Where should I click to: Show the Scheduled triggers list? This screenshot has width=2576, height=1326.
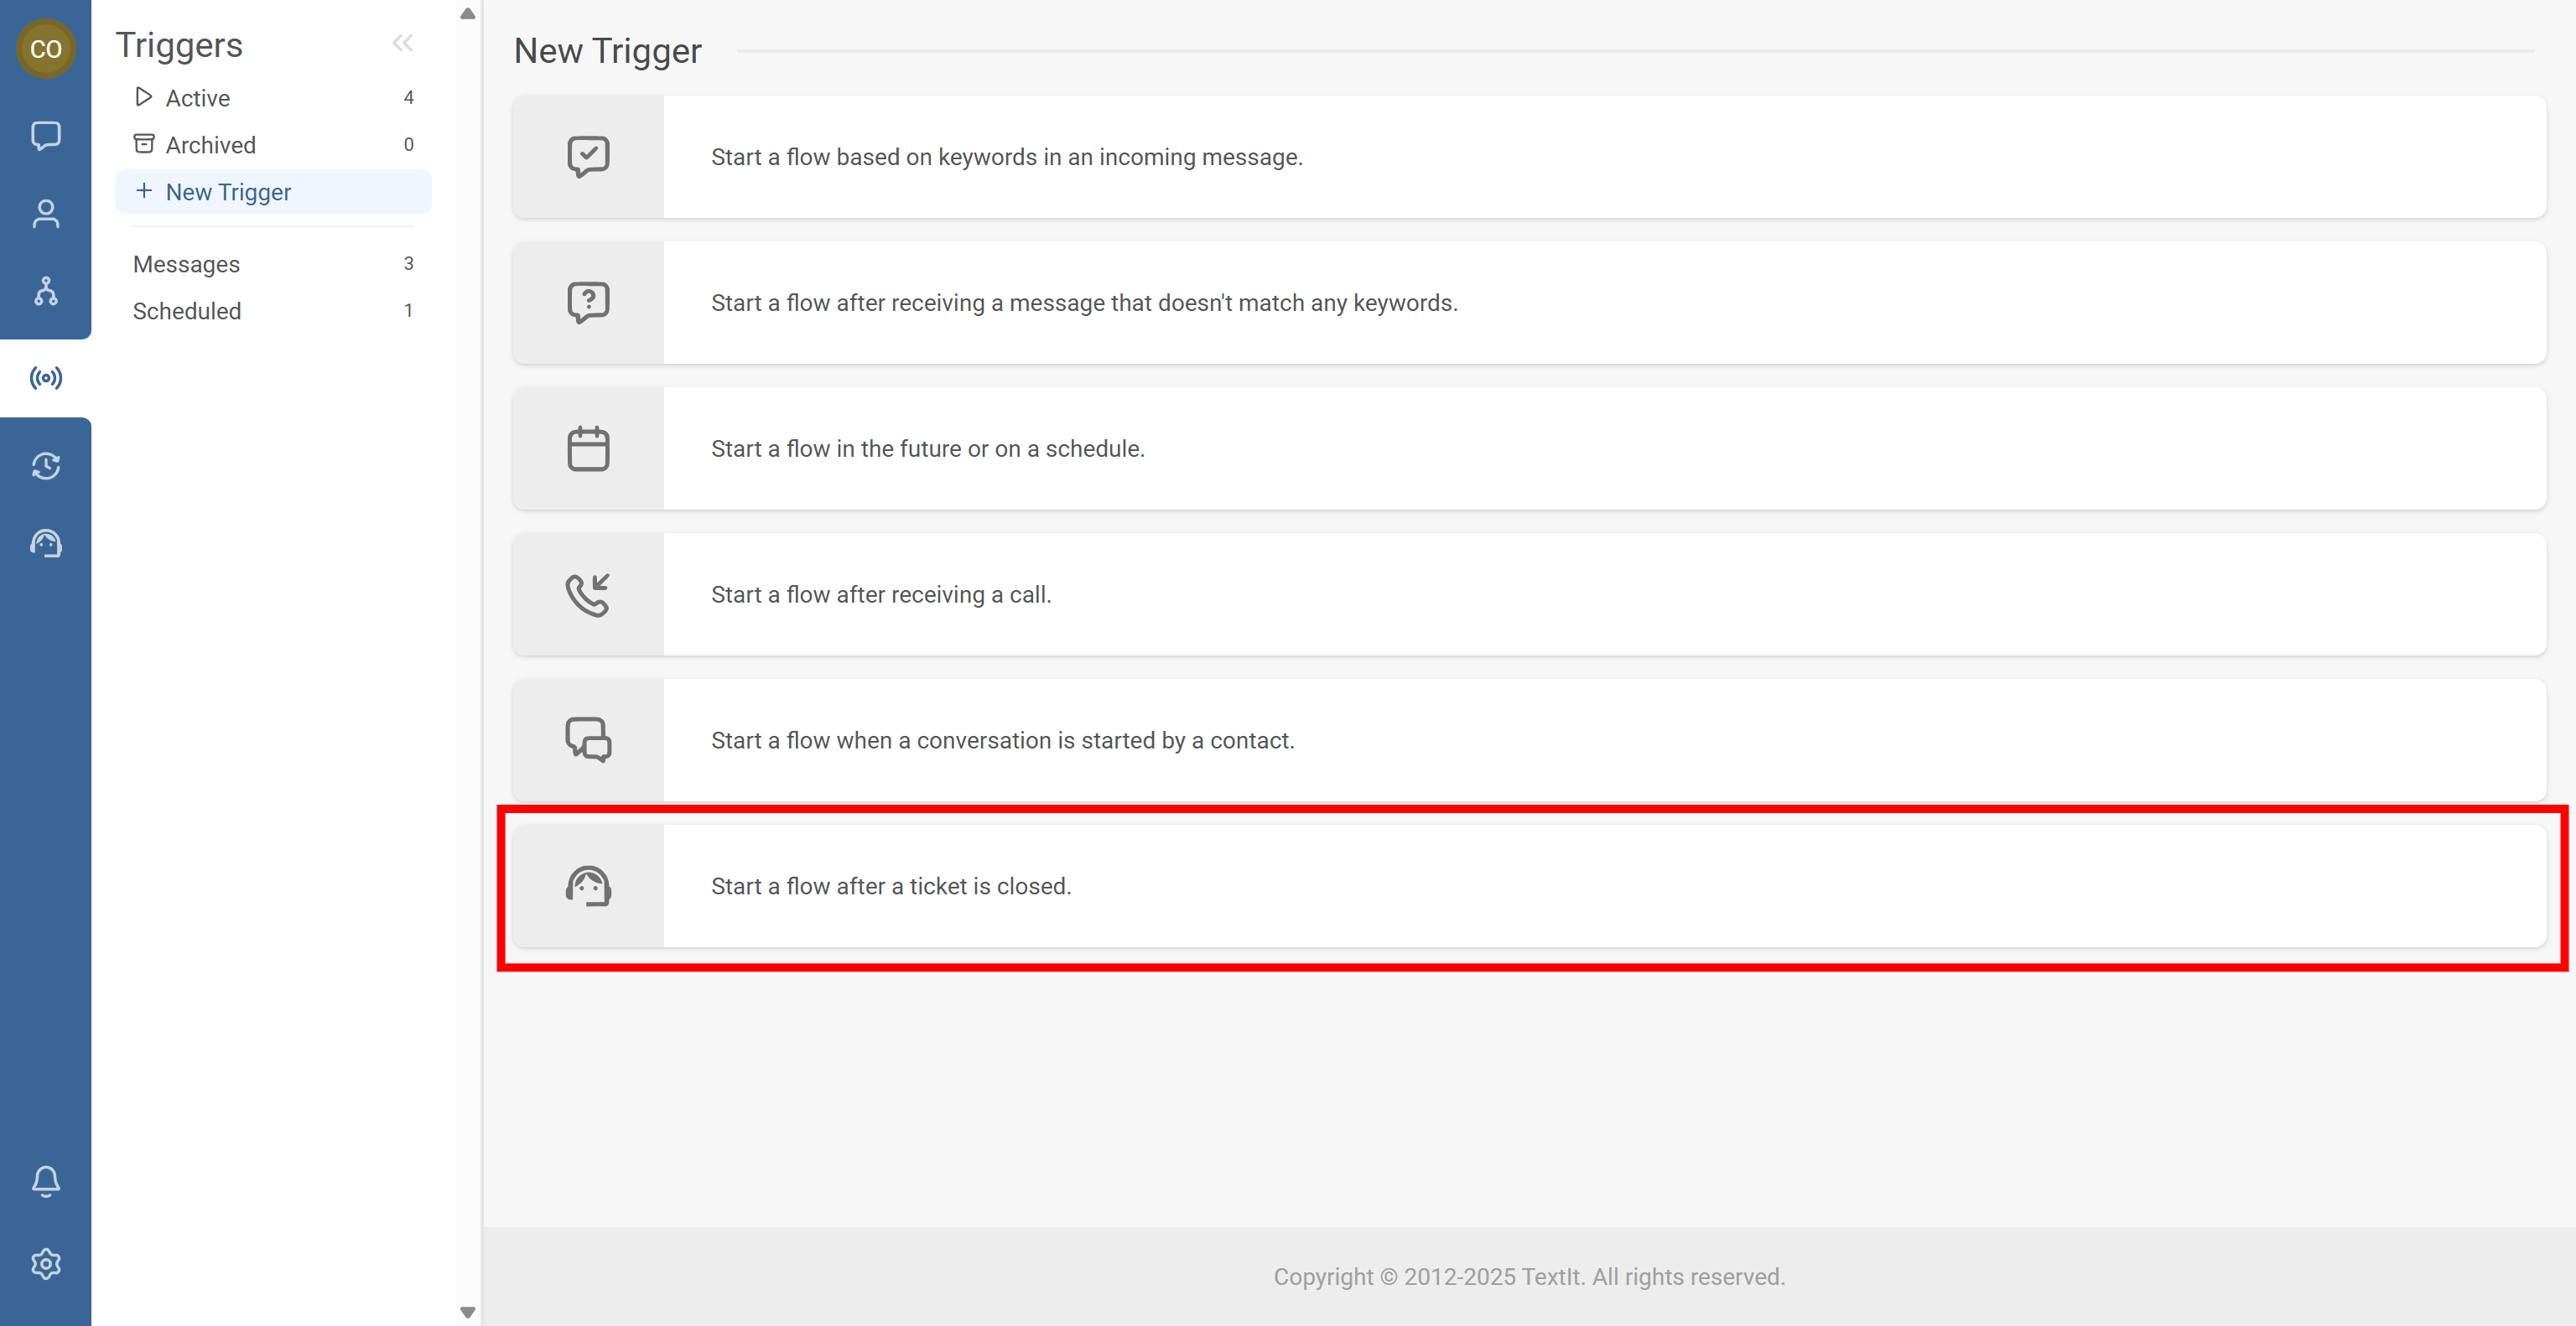coord(187,311)
